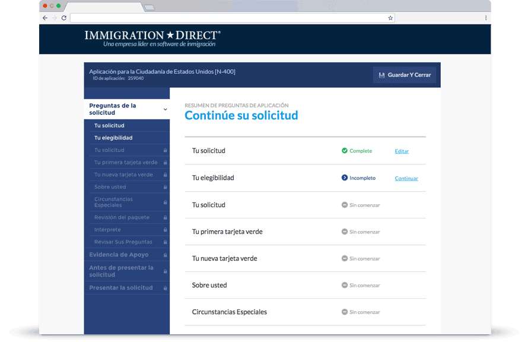Open the browser three-dot menu
This screenshot has height=342, width=528.
point(485,18)
